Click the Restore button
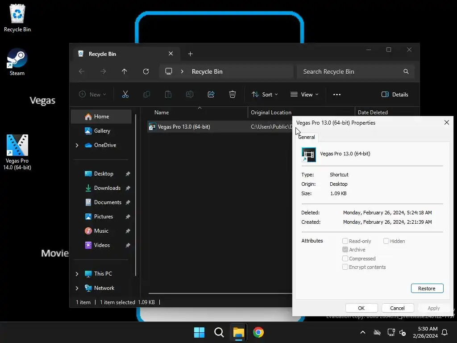This screenshot has width=457, height=343. [427, 289]
